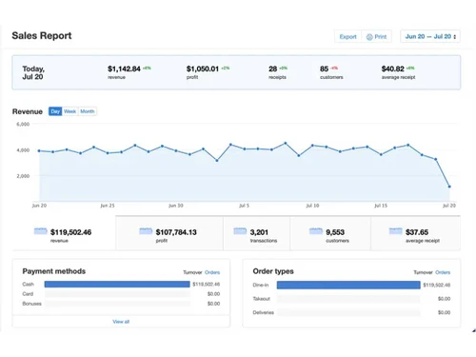Click today's $1,142.84 revenue value
The width and height of the screenshot is (476, 357).
pos(124,69)
